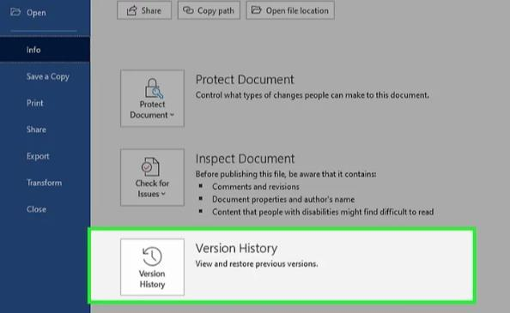Click "Control what types of changes" description
The height and width of the screenshot is (313, 510).
click(313, 95)
